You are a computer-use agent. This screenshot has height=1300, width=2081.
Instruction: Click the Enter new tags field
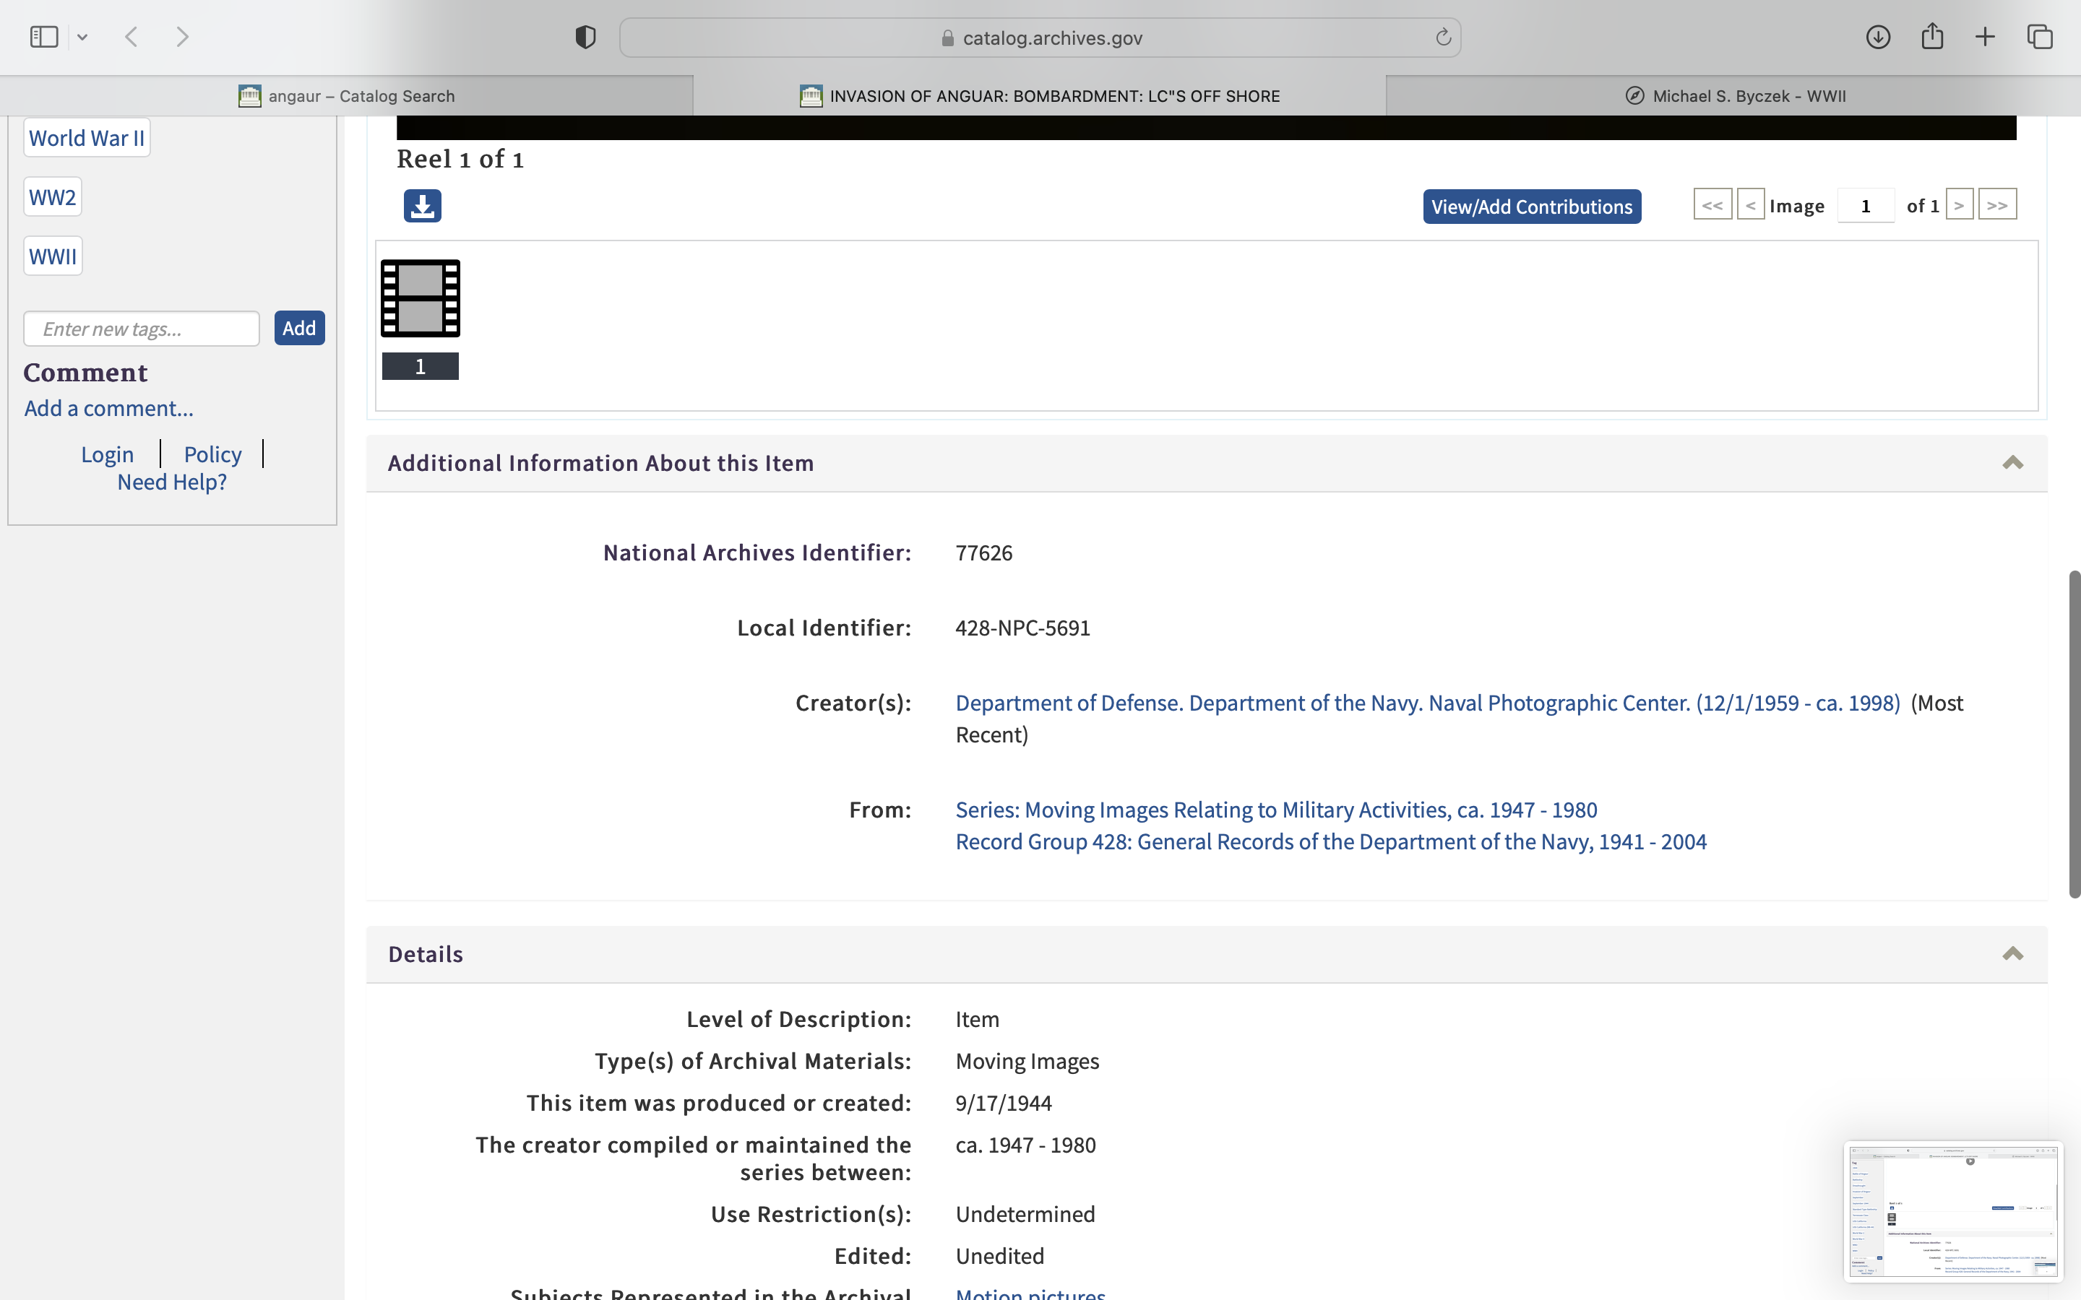(142, 329)
